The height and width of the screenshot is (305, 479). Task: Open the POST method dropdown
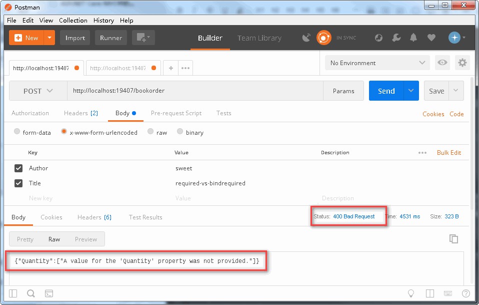tap(38, 91)
